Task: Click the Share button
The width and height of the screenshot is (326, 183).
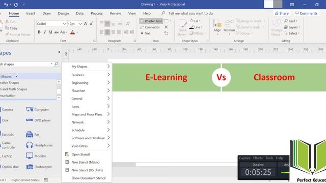Action: coord(282,13)
